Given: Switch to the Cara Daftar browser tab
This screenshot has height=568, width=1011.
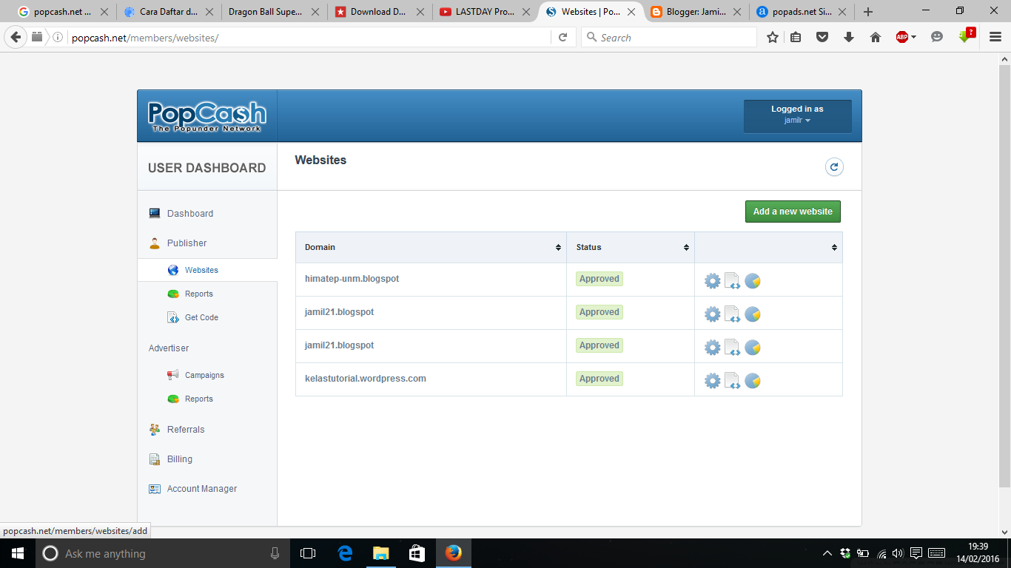Looking at the screenshot, I should [169, 12].
